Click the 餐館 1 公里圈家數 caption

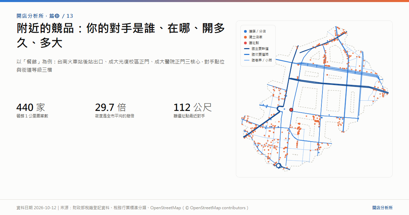32,116
